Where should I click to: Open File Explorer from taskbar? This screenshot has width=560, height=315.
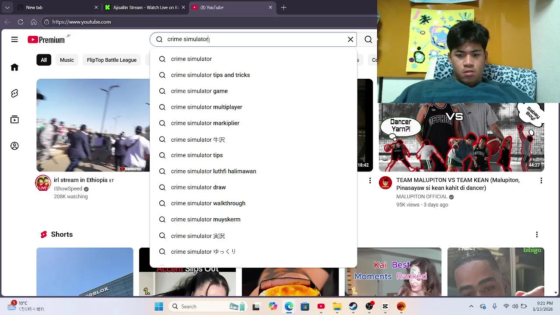[337, 306]
